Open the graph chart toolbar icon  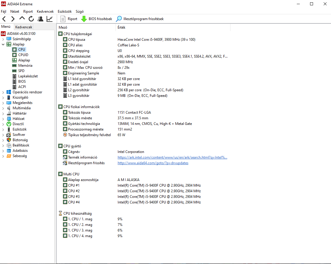(x=50, y=19)
